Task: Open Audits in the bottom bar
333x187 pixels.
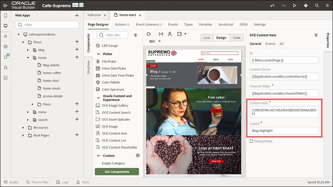Action: click(x=11, y=182)
